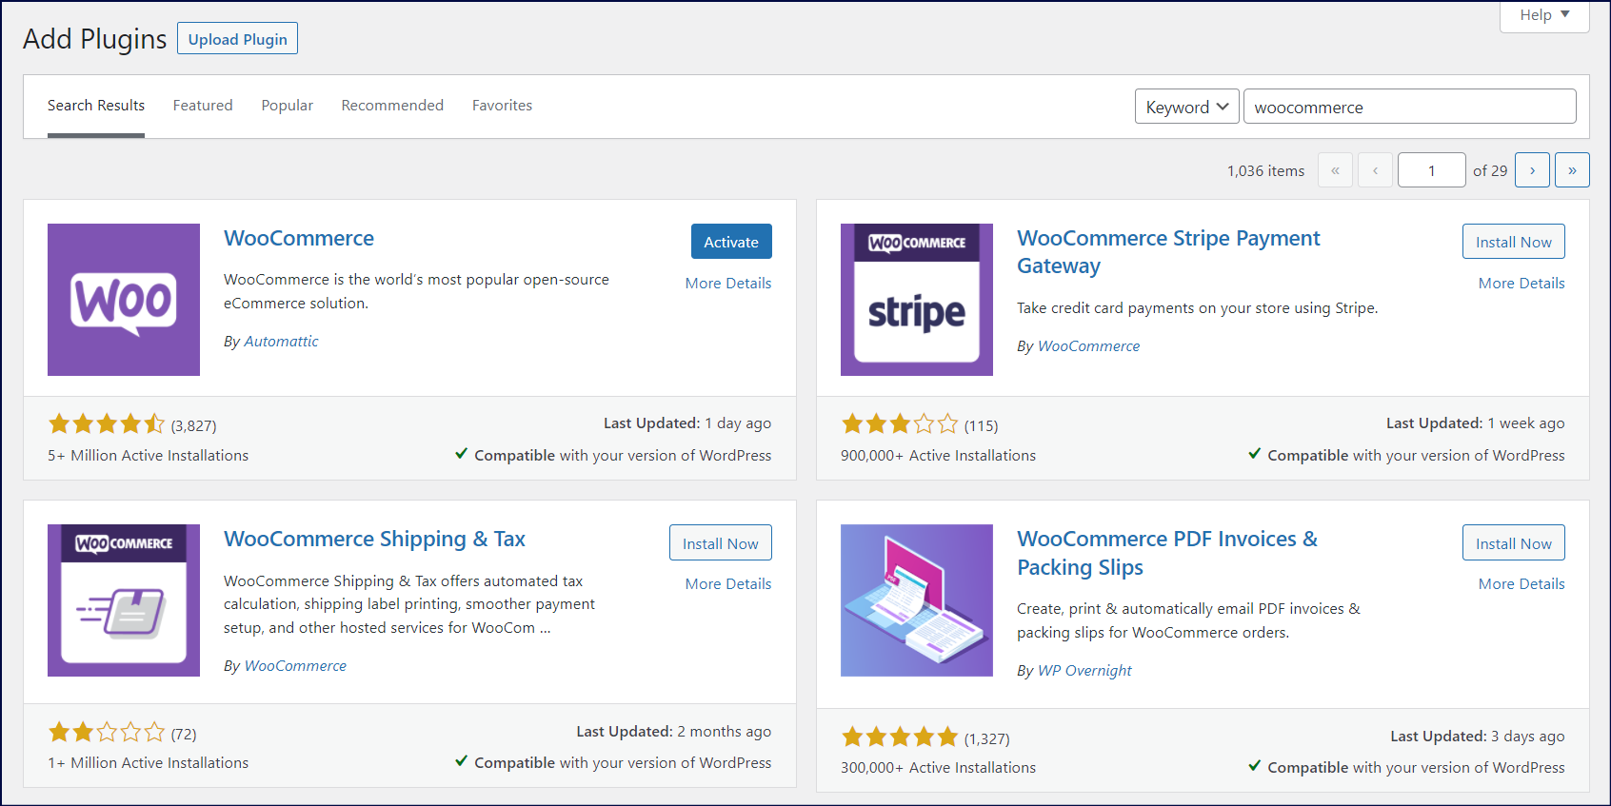Click the '900,000+ Active Installations' text
This screenshot has width=1611, height=806.
[x=938, y=455]
